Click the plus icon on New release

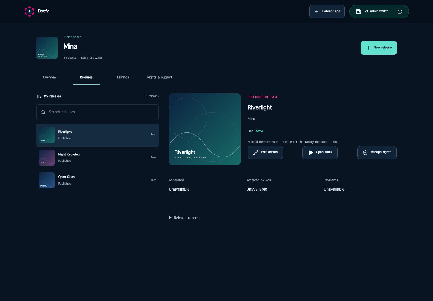pos(368,48)
